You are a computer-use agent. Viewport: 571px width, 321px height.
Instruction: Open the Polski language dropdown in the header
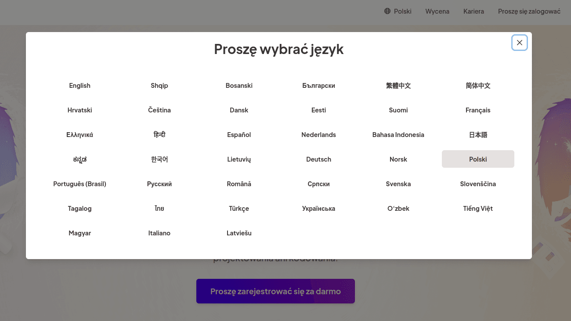[x=398, y=11]
